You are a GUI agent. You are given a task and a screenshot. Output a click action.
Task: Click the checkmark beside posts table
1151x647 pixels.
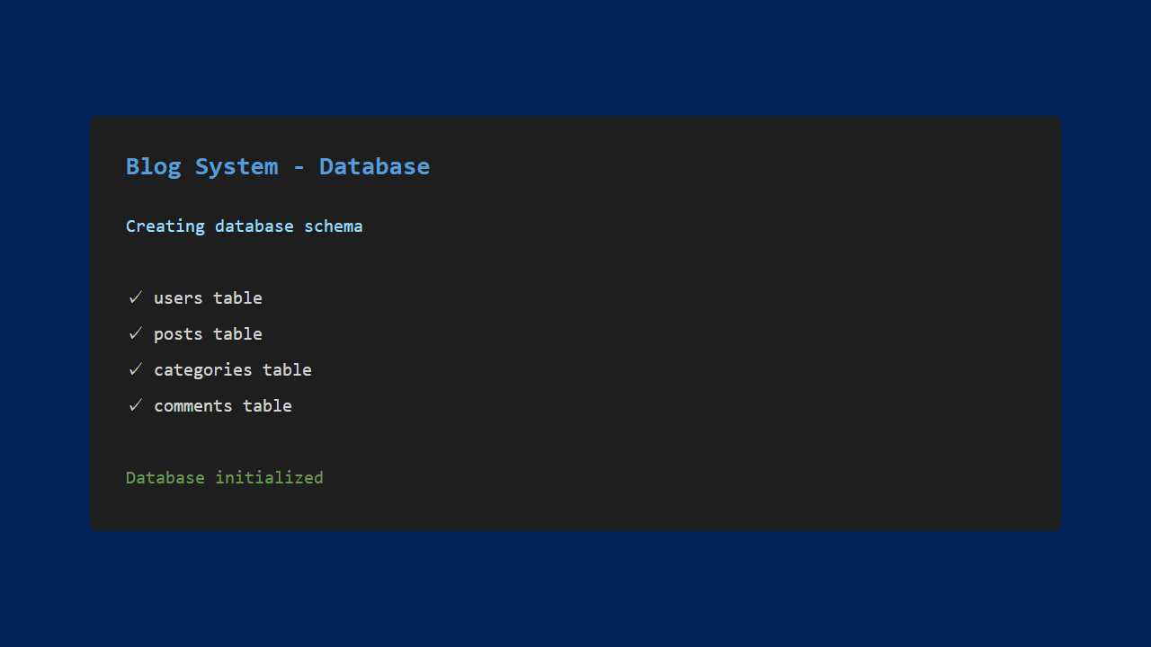click(136, 333)
